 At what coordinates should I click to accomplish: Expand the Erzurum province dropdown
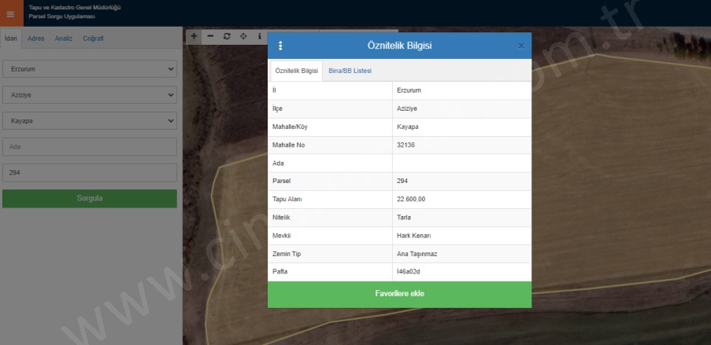tap(89, 68)
